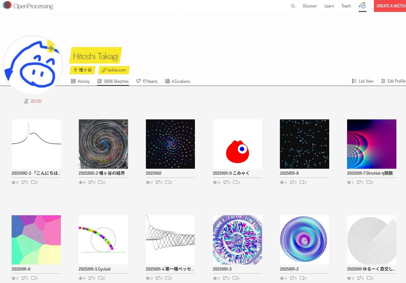Click the Hitoshi Takagi name banner

[96, 56]
